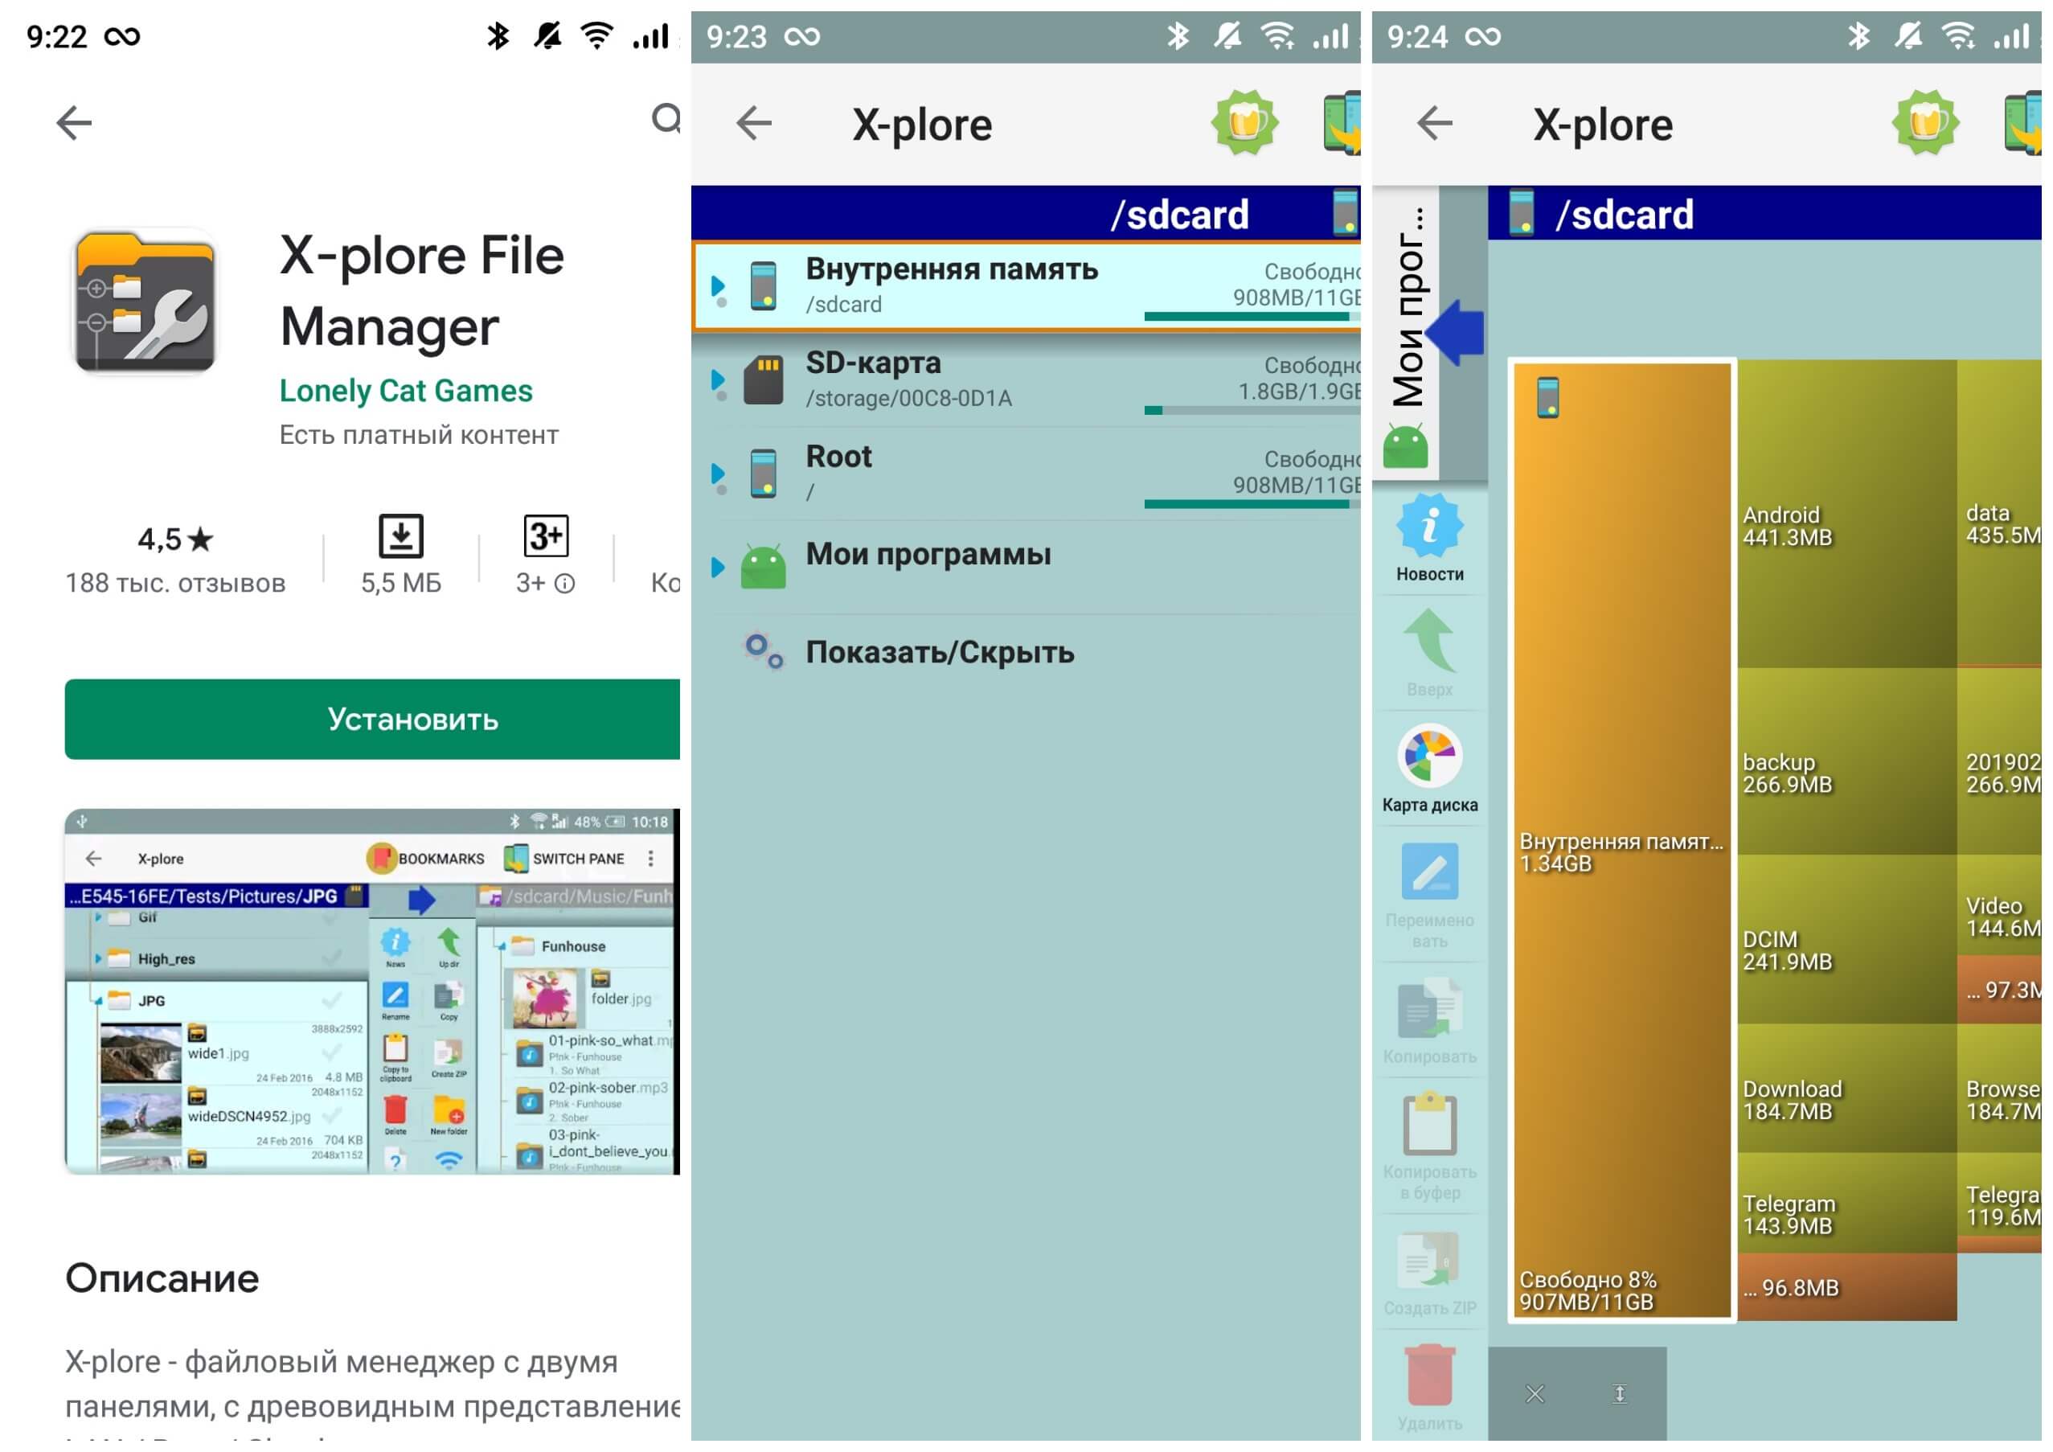
Task: Tap the Создать ZIP button
Action: [1430, 1274]
